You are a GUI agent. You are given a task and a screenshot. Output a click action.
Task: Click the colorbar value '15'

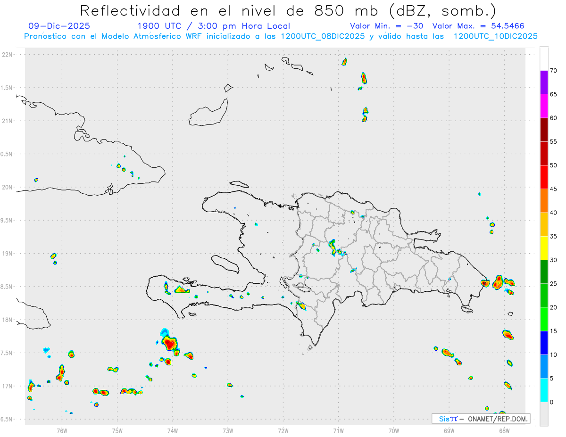[x=554, y=331]
